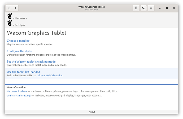Click the Wacom Graphics Tablet page heading
The image size is (183, 119).
[37, 33]
